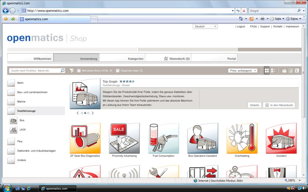Toggle the Bahn category checkbox
The width and height of the screenshot is (308, 192).
11,83
